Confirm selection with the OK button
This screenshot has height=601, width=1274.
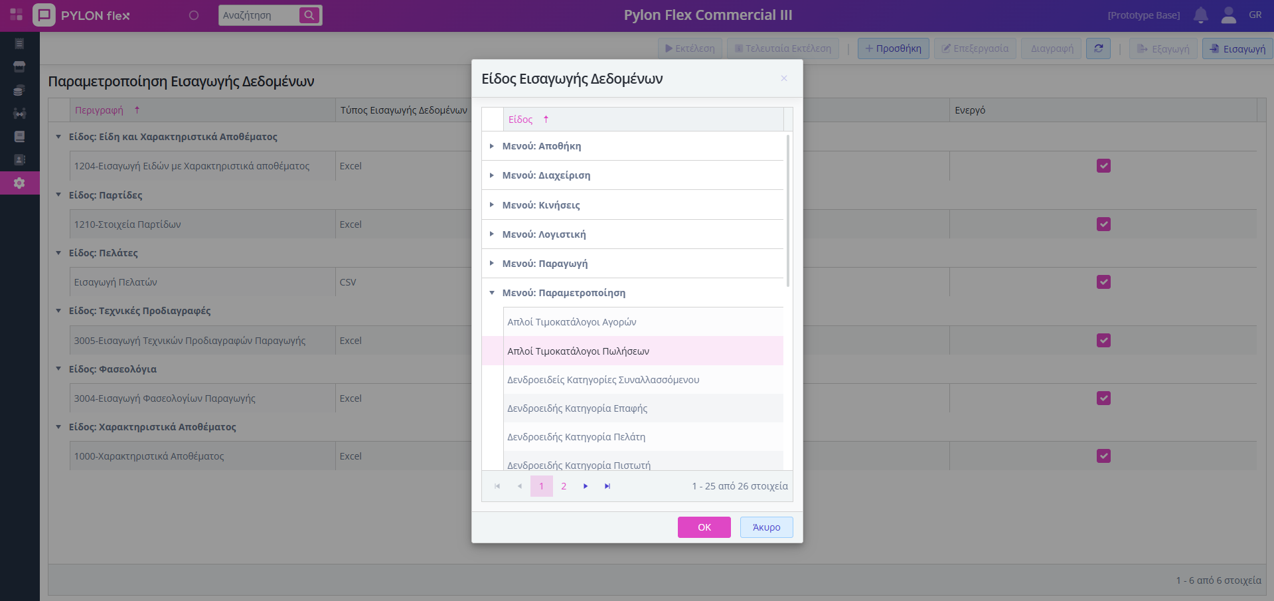704,527
